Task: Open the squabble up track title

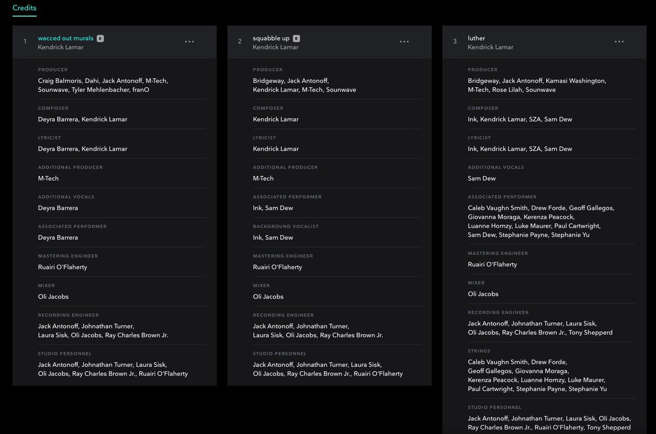Action: 271,38
